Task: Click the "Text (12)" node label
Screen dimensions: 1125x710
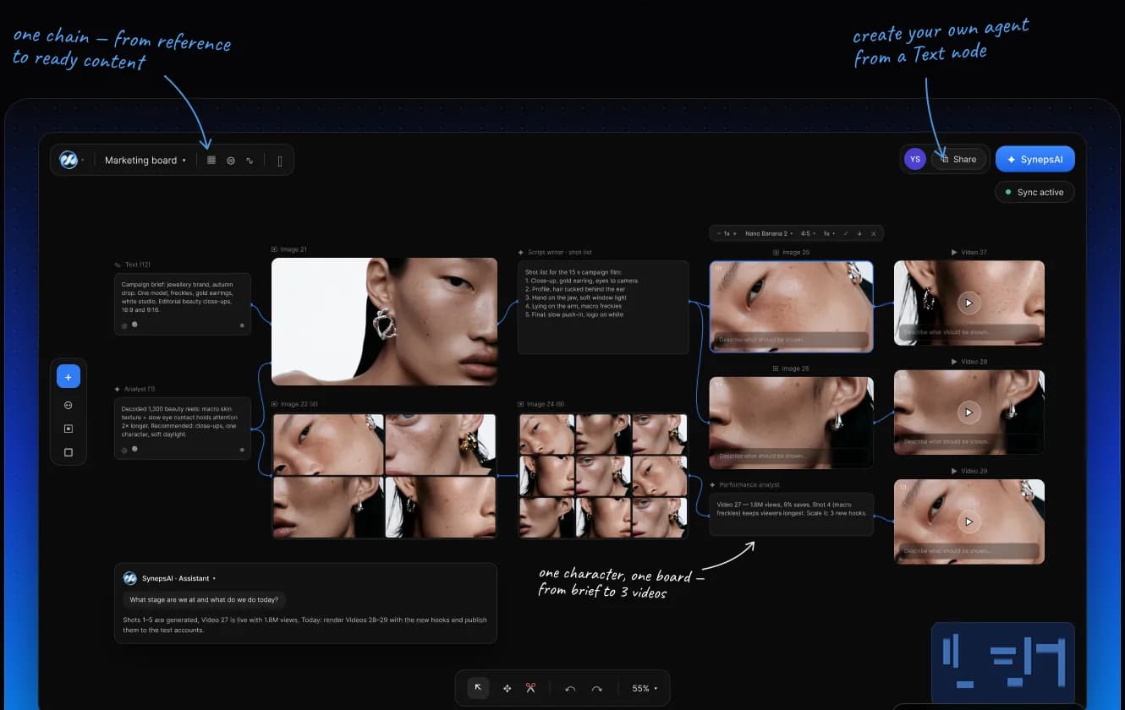Action: (x=137, y=265)
